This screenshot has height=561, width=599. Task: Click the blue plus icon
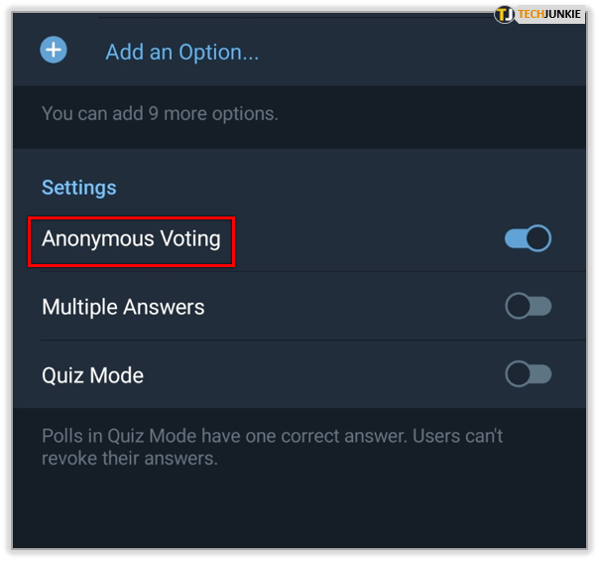pyautogui.click(x=54, y=50)
